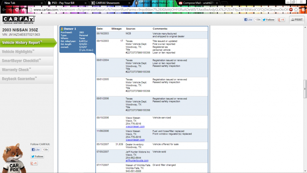
Task: Click 'Nissan of Wichita Falls' source text
Action: 138,165
